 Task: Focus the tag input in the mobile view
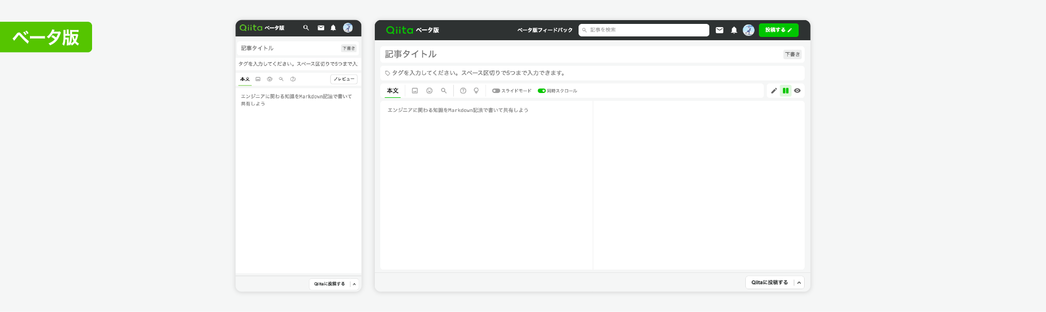pyautogui.click(x=299, y=64)
